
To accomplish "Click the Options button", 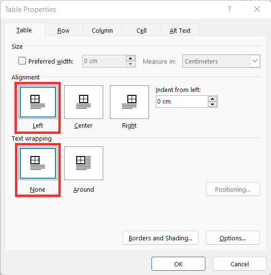I will click(233, 238).
